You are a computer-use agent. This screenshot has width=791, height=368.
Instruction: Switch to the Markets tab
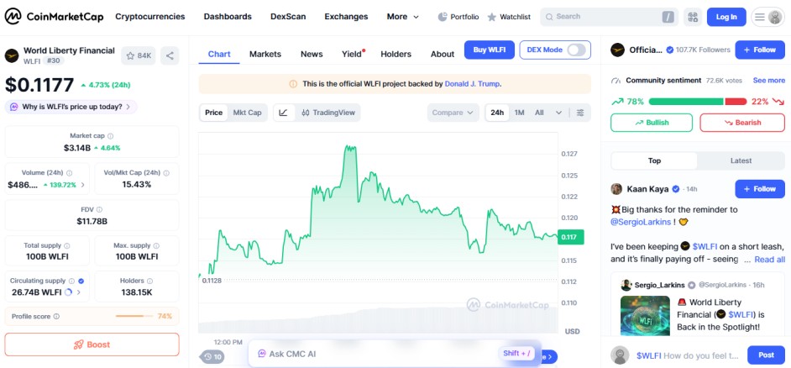(x=265, y=54)
